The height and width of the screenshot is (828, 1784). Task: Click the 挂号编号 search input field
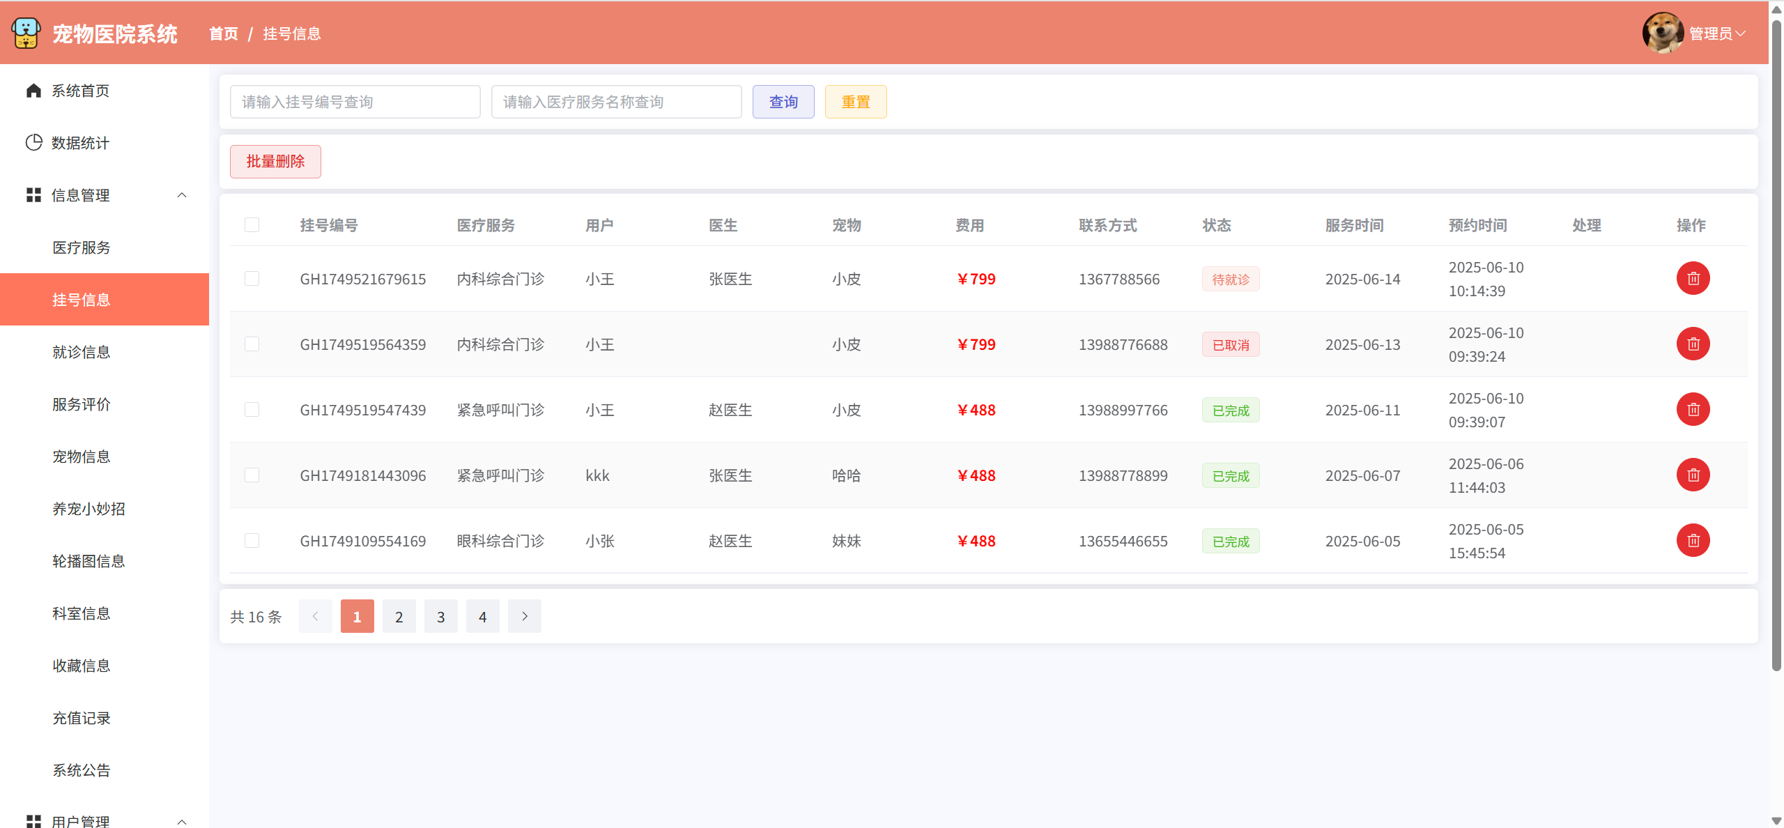tap(355, 102)
